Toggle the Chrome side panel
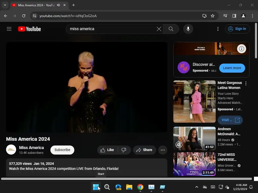The width and height of the screenshot is (258, 193). (234, 16)
